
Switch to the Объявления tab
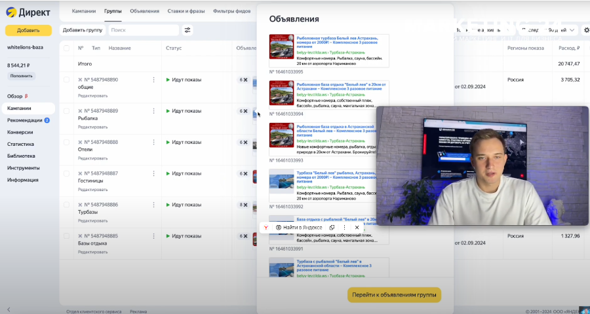click(x=144, y=11)
